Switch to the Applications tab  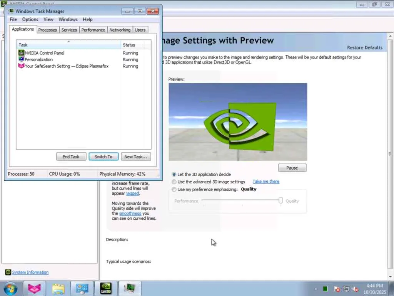click(23, 29)
